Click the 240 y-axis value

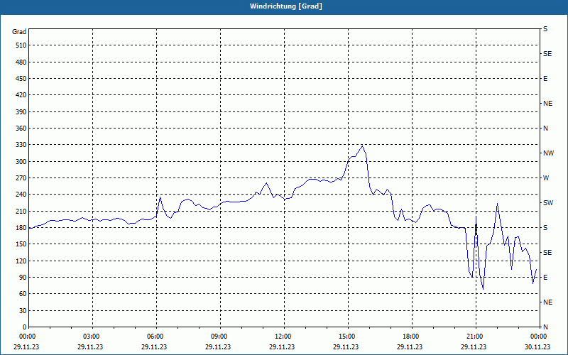21,195
